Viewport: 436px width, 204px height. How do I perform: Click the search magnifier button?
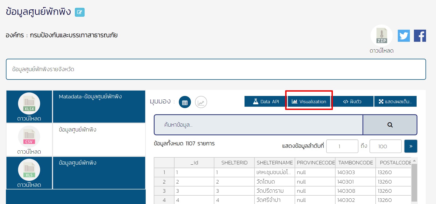click(390, 125)
